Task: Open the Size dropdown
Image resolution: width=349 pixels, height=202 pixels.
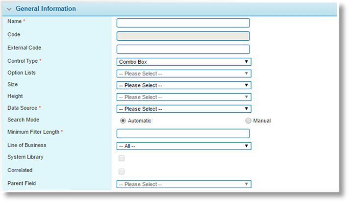Action: pos(184,85)
